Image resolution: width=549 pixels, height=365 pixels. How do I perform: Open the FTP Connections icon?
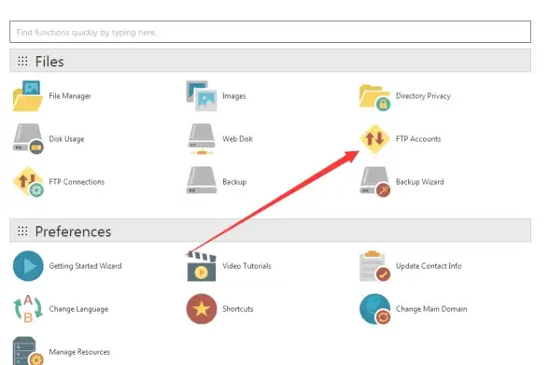tap(28, 182)
